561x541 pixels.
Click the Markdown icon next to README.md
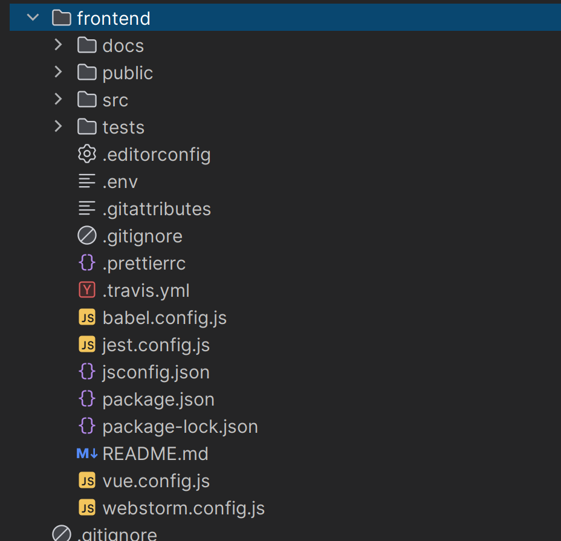click(87, 454)
